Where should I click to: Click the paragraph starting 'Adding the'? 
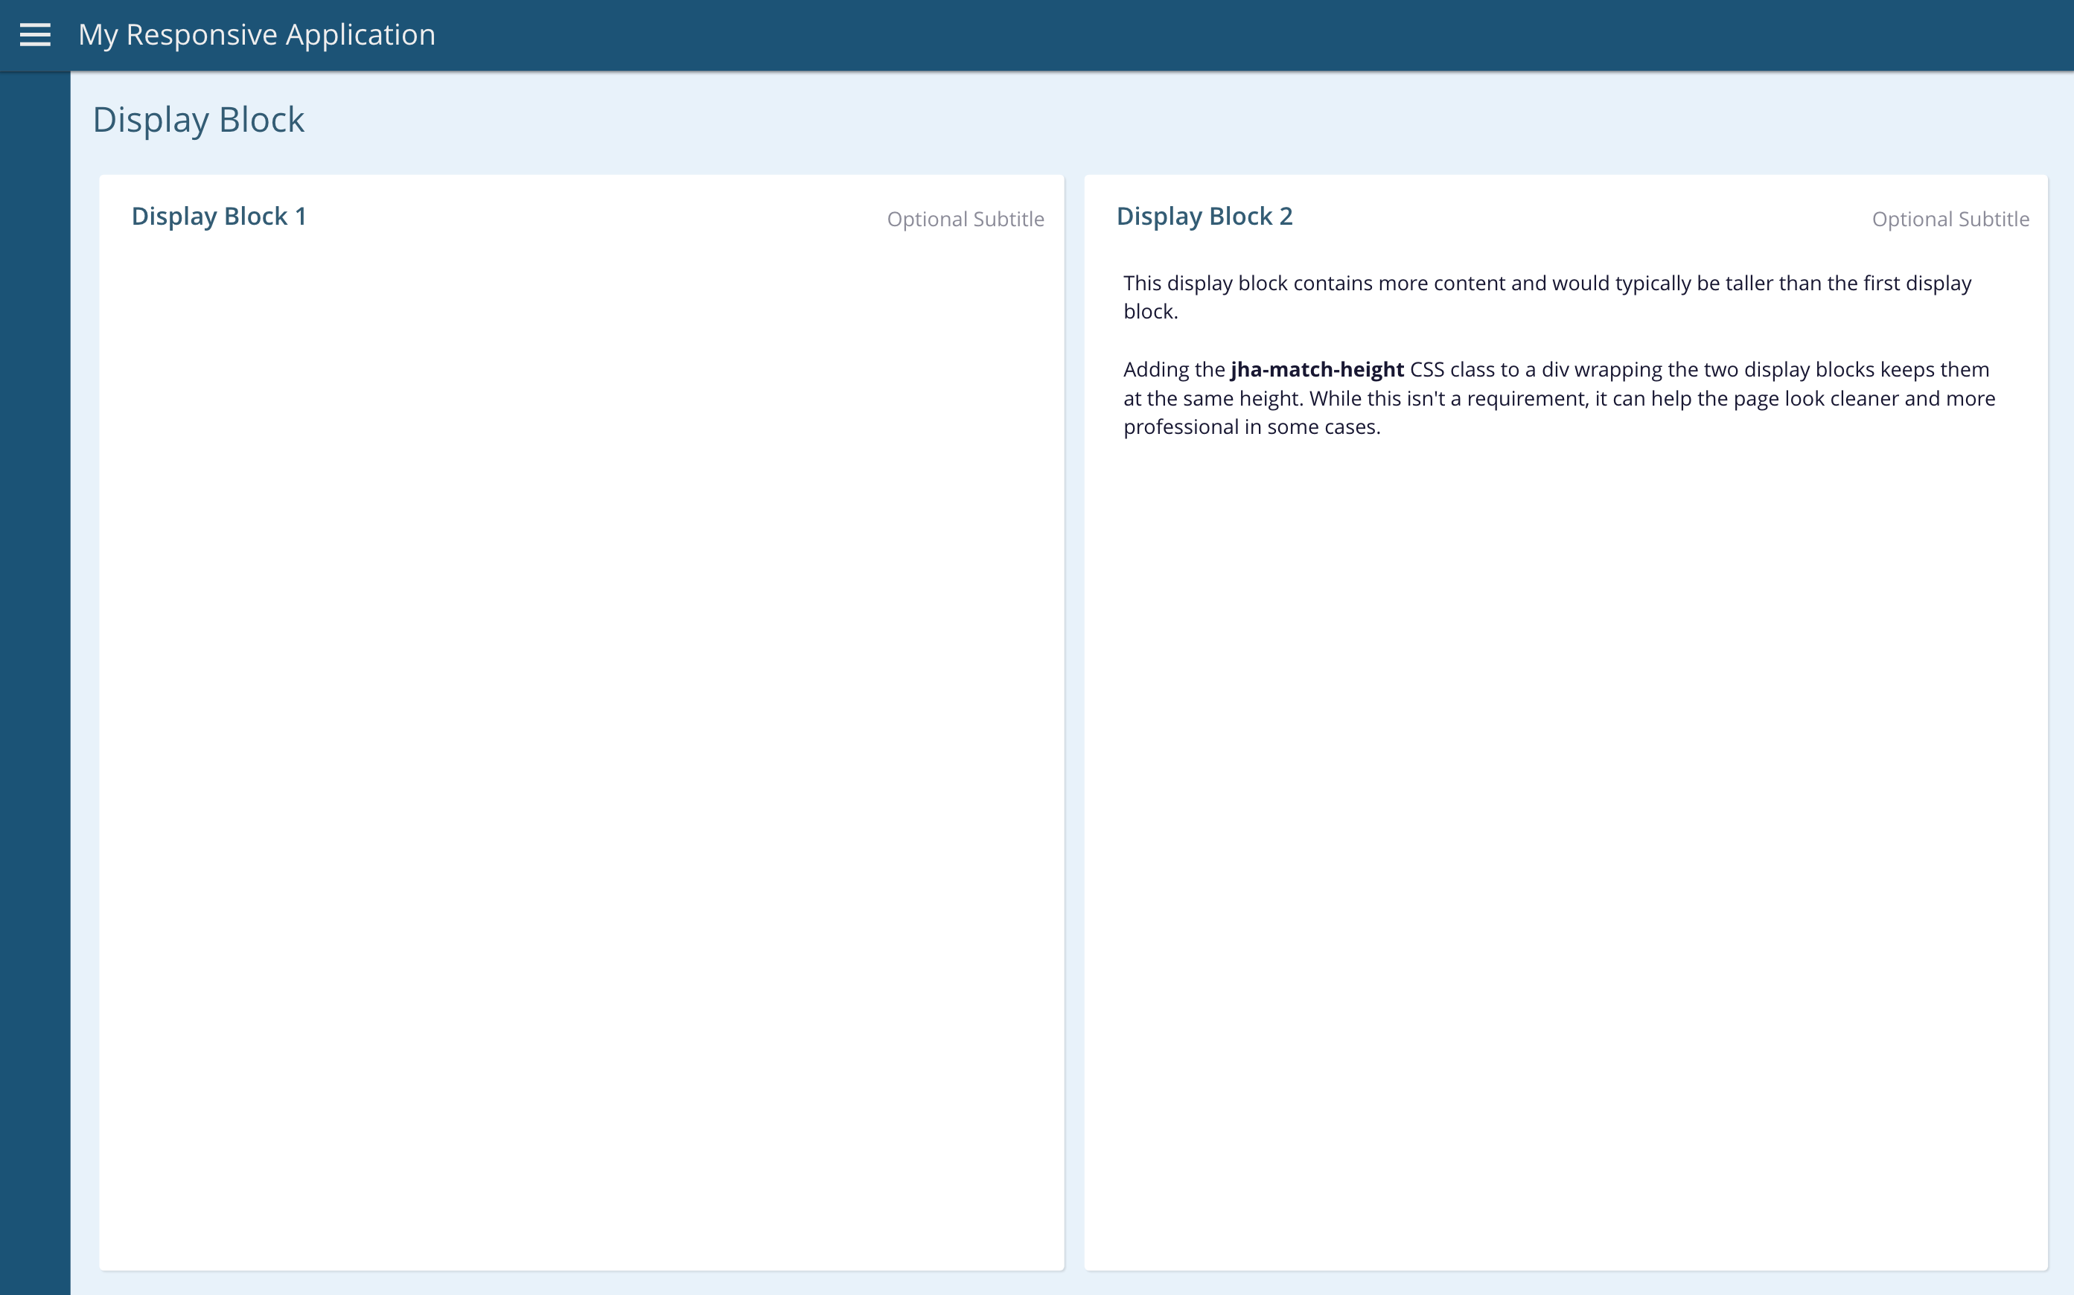(1559, 399)
